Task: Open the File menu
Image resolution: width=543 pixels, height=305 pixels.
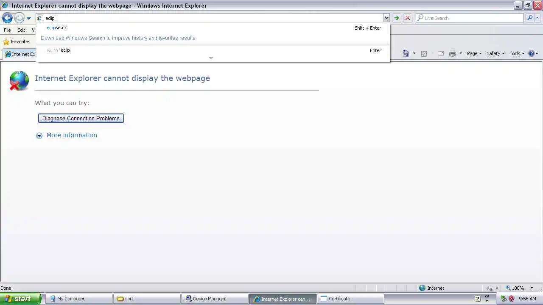Action: pos(7,30)
